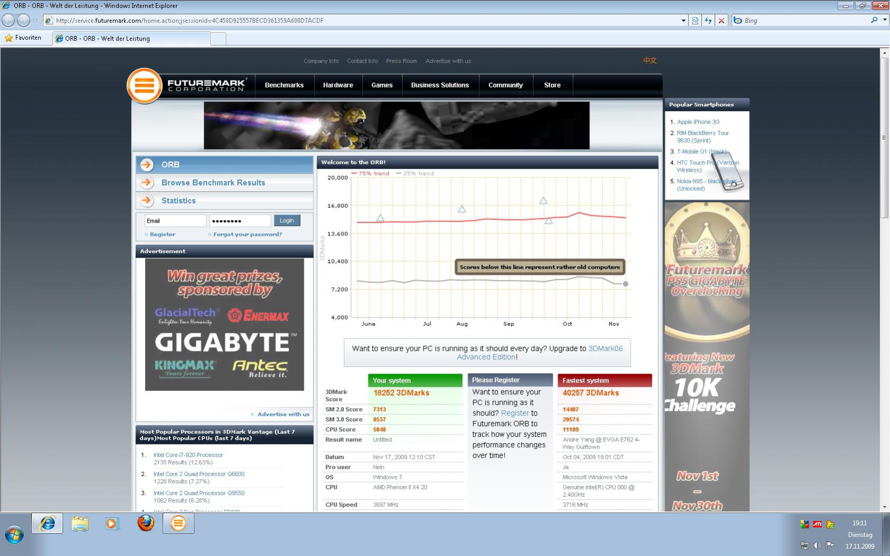Click the Register link under login
The height and width of the screenshot is (556, 890).
click(162, 234)
